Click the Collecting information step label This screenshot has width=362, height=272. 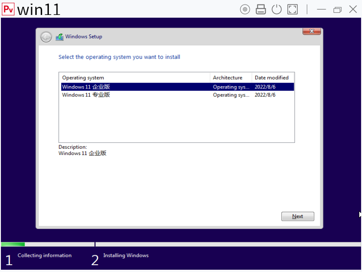[x=44, y=255]
